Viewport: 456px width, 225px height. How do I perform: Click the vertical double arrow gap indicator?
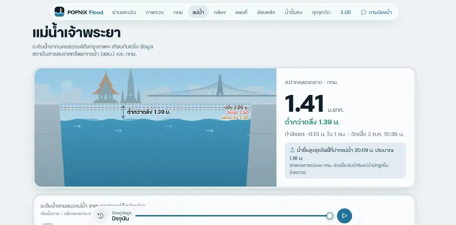point(123,112)
